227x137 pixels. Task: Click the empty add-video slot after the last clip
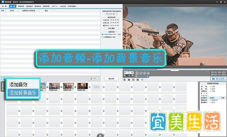96,87
